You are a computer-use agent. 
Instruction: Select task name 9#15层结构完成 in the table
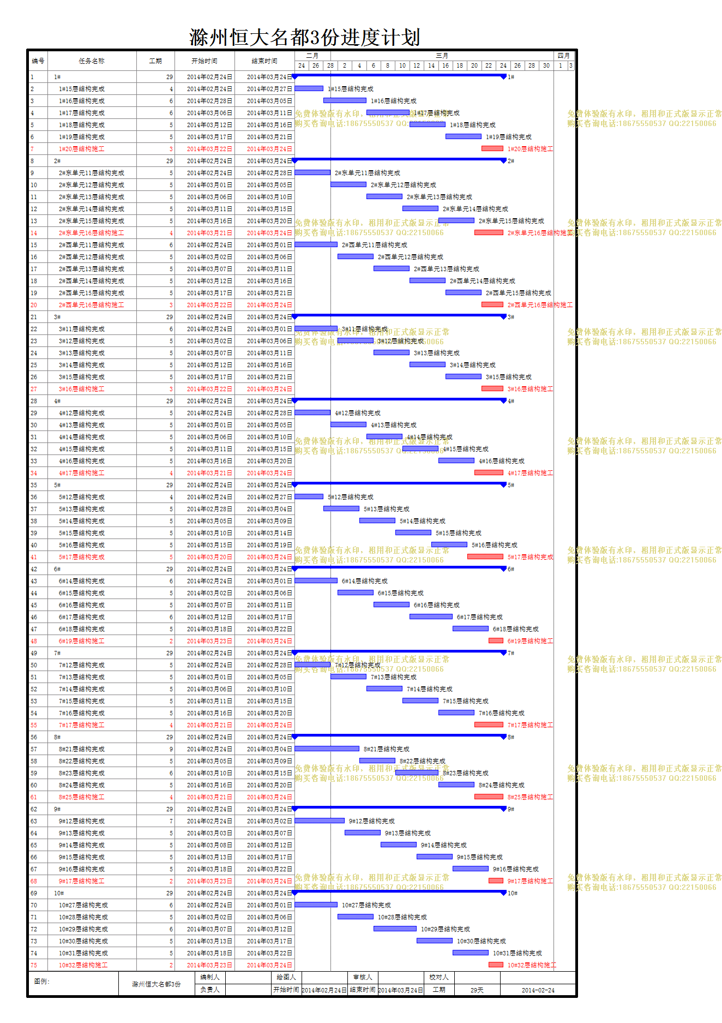pos(82,857)
